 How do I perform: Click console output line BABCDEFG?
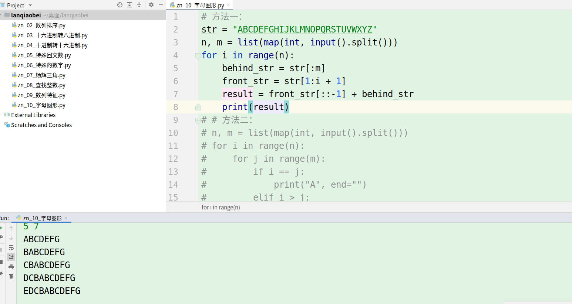[44, 252]
